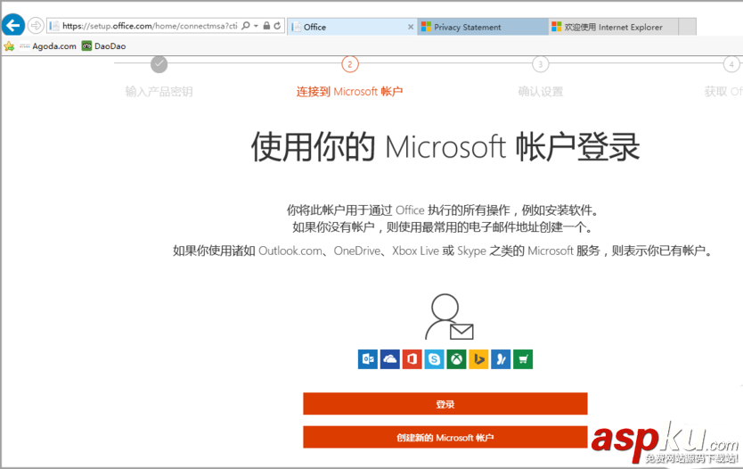Viewport: 743px width, 469px height.
Task: Click the 连接到 Microsoft 帐户 step label
Action: tap(350, 92)
